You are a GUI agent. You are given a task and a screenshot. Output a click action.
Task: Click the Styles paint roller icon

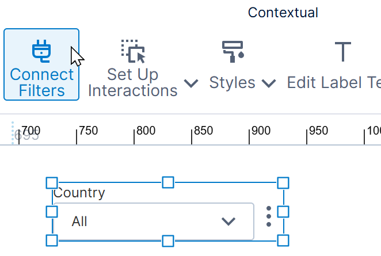(x=233, y=52)
